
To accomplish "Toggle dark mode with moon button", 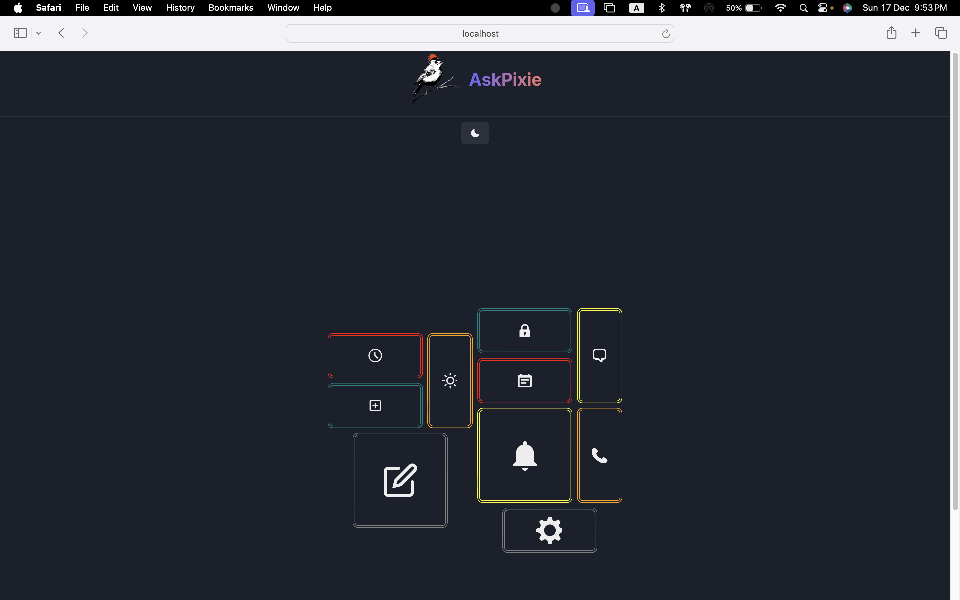I will point(475,133).
